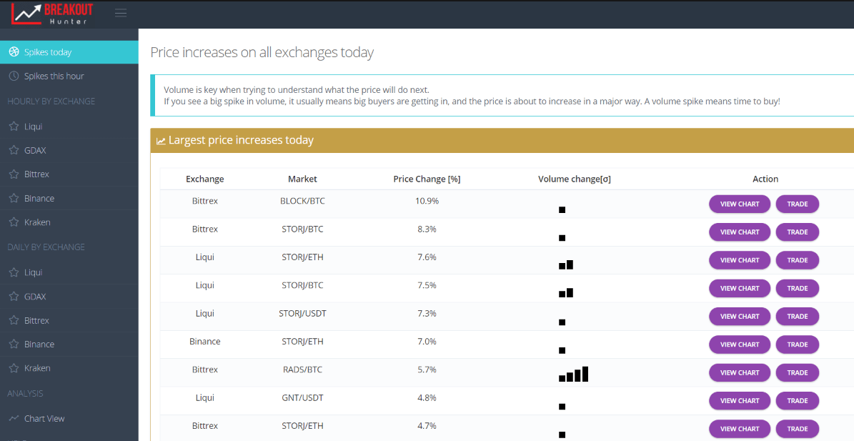Click the 5.7% price change value

[427, 370]
